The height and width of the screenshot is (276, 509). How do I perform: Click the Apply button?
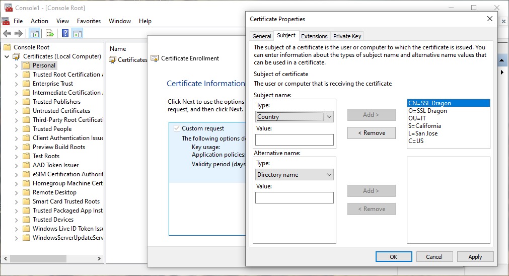[475, 257]
